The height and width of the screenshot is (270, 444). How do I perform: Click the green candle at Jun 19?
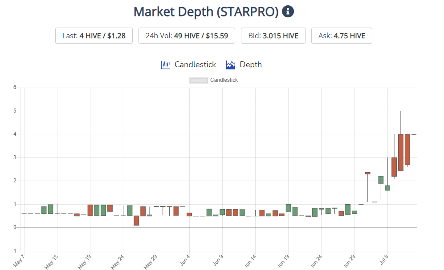[289, 208]
